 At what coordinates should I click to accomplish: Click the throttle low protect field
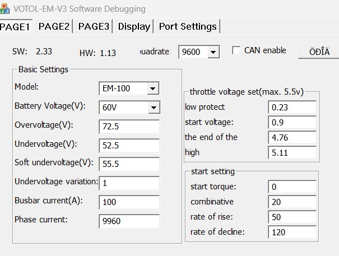[291, 107]
